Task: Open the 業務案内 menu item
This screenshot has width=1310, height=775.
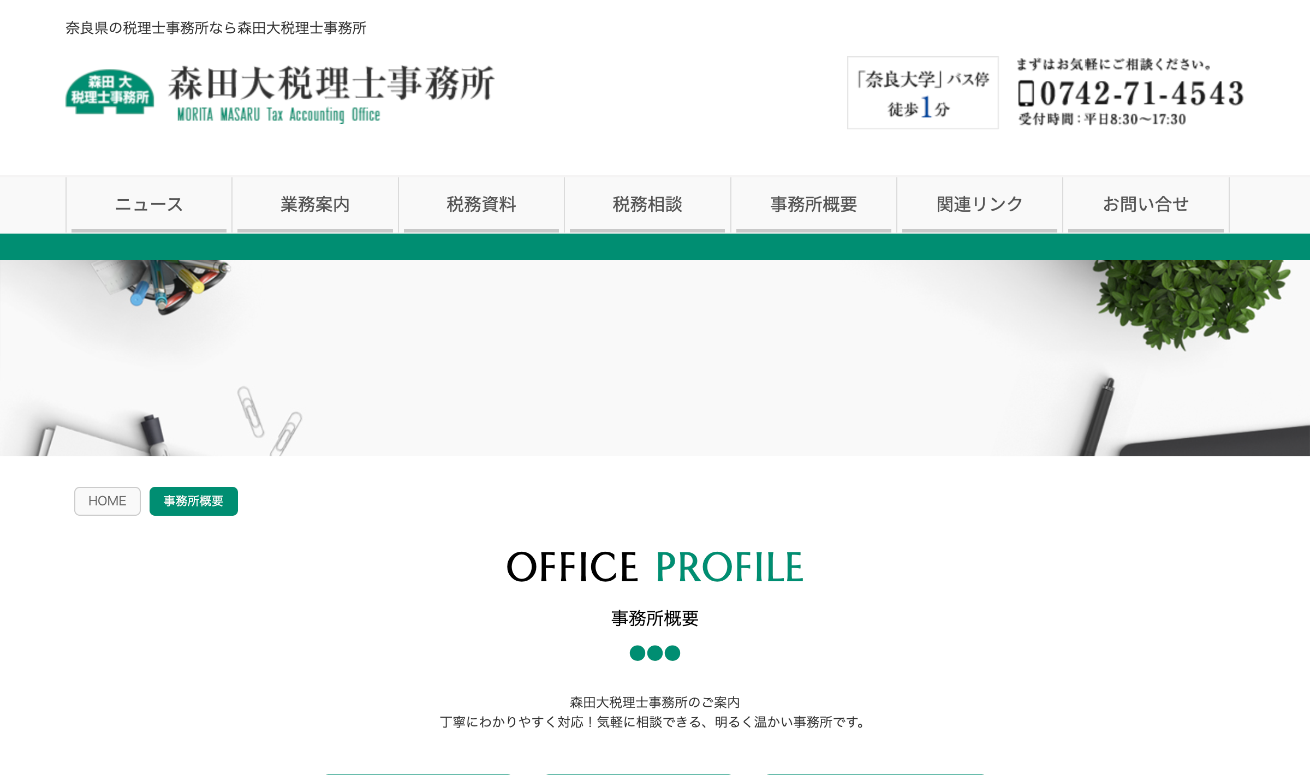Action: point(315,204)
